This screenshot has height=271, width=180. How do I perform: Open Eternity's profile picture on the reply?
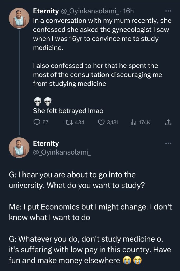19,148
